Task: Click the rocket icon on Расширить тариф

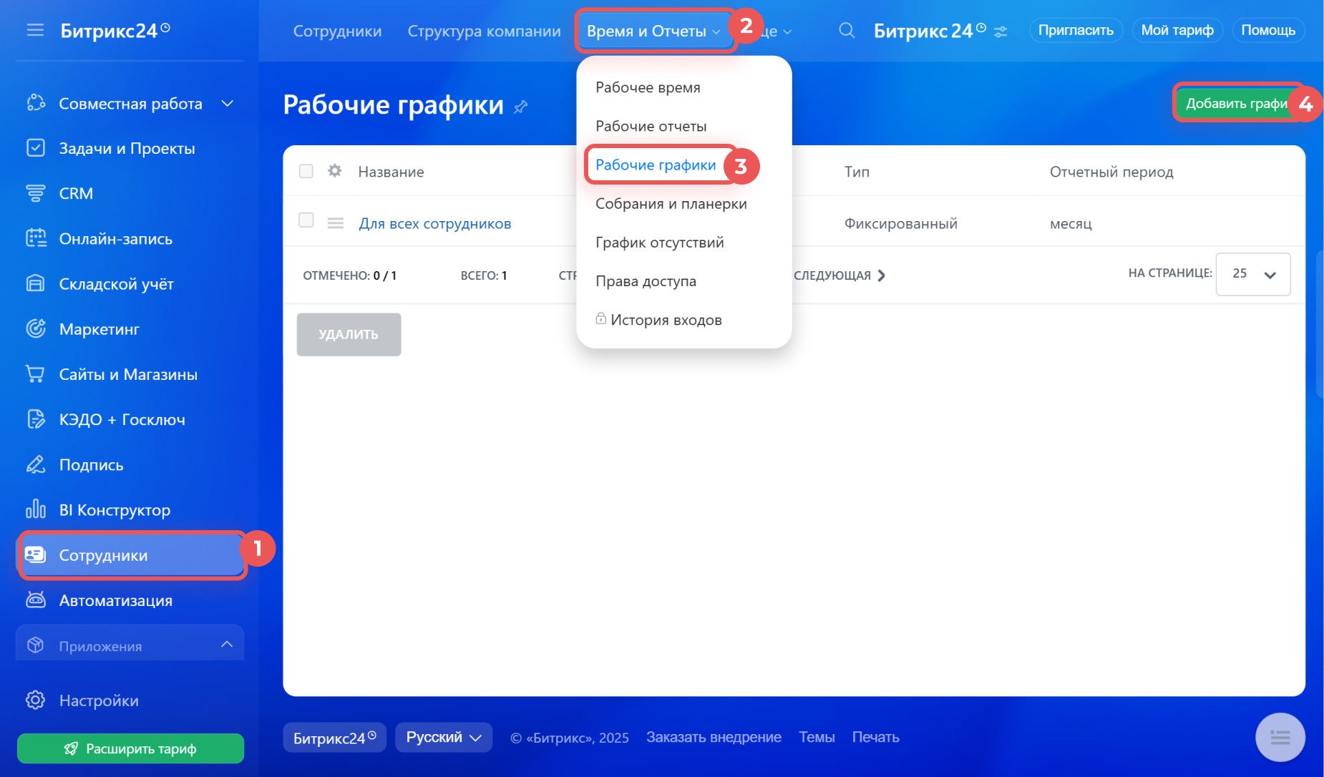Action: coord(71,748)
